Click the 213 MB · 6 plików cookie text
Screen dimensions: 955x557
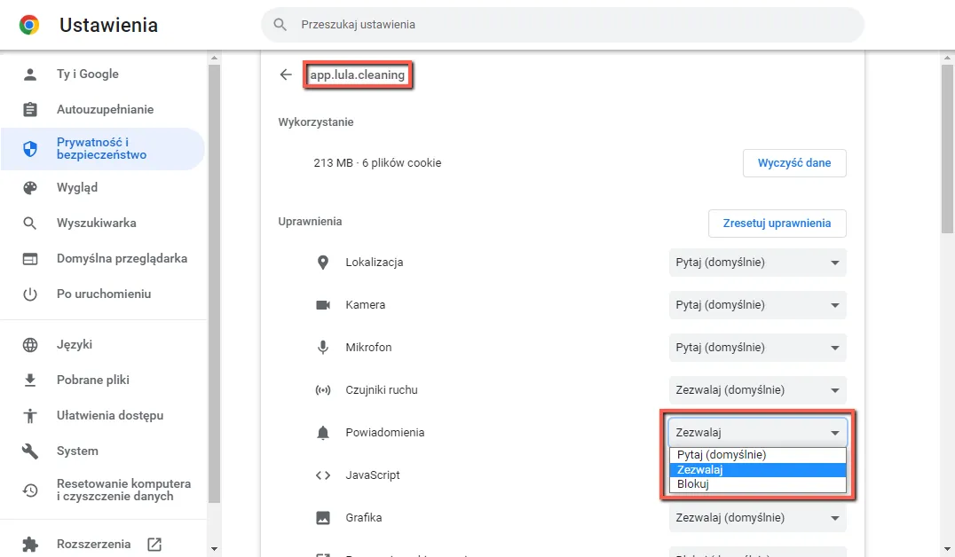(377, 163)
